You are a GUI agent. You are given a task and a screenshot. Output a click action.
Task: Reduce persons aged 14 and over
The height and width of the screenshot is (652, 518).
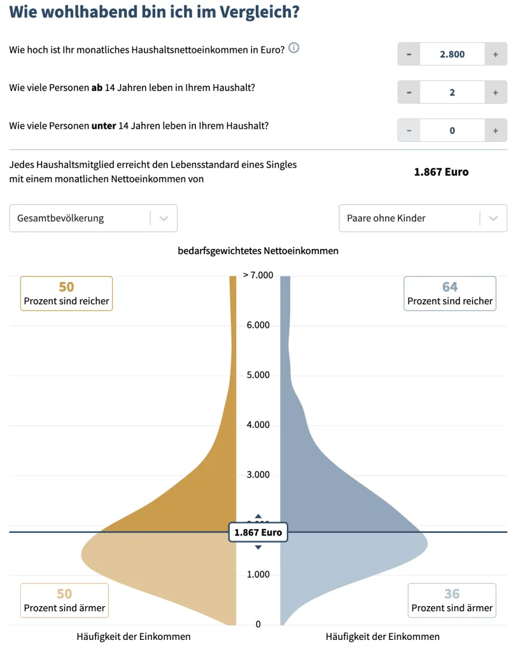pos(409,92)
